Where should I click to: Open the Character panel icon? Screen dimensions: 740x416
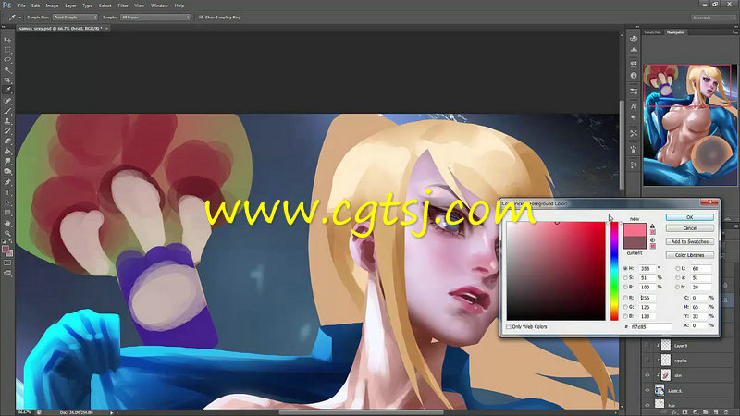pyautogui.click(x=634, y=107)
